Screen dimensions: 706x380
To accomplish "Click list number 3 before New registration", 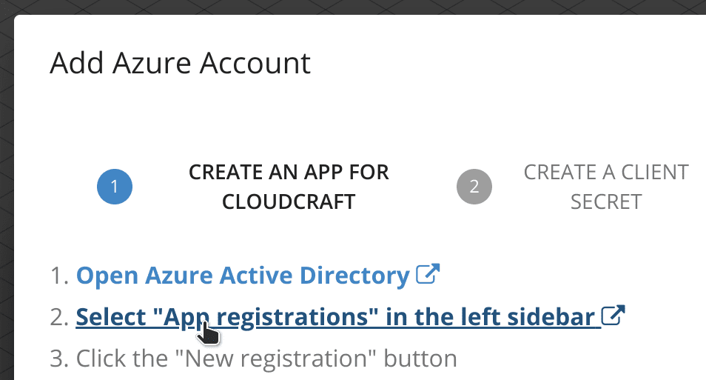I will pos(59,359).
